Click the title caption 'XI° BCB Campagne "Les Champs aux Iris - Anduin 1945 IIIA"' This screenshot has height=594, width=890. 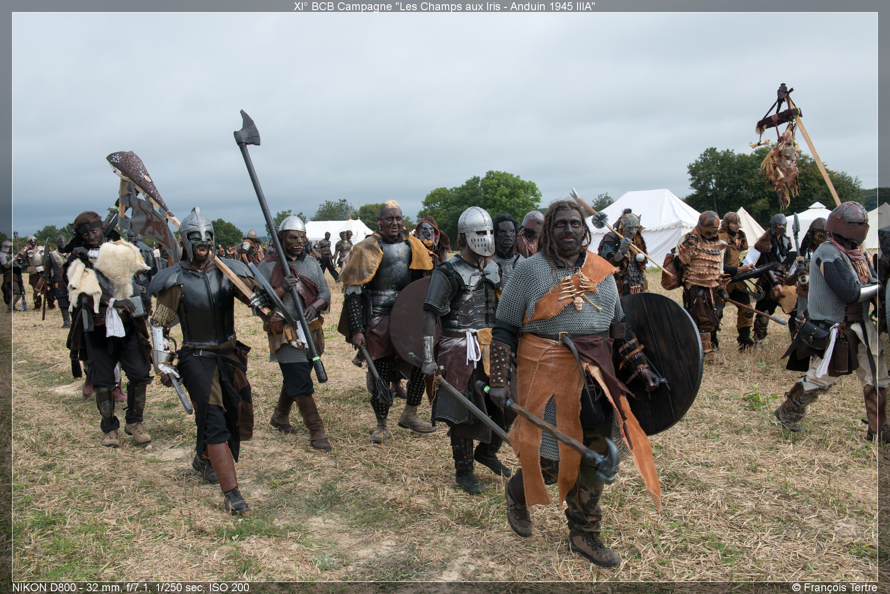click(x=445, y=6)
